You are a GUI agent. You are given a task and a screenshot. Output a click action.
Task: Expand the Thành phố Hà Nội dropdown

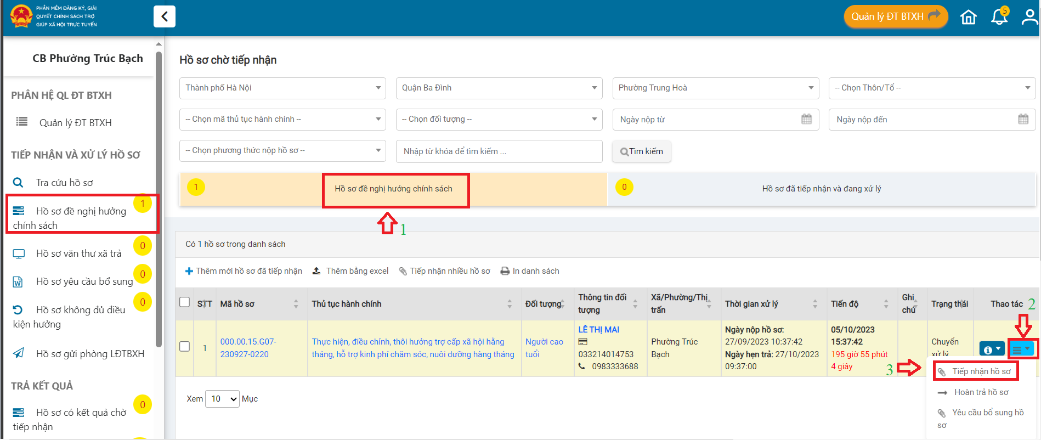tap(282, 88)
